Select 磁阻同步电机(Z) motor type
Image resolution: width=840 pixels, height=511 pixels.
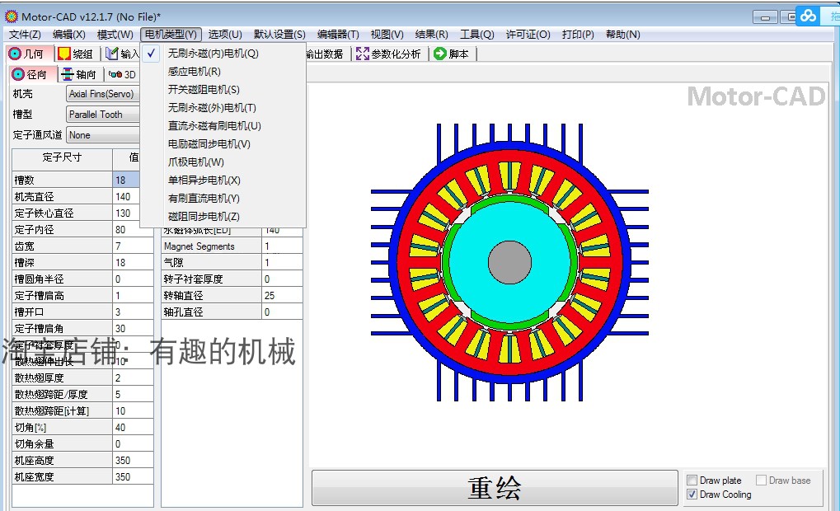(x=223, y=217)
